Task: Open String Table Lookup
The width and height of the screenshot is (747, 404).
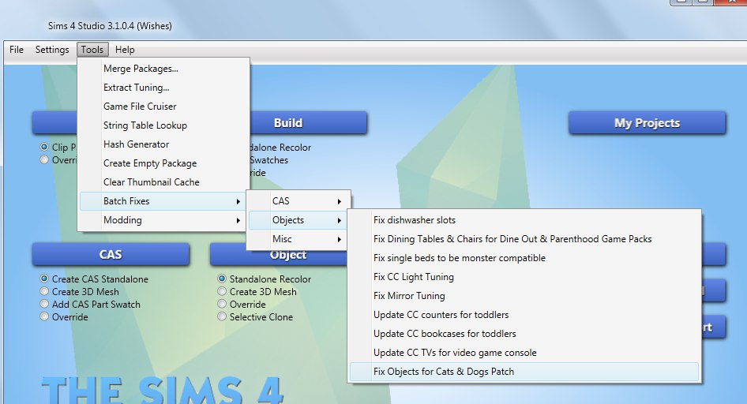Action: [x=163, y=125]
